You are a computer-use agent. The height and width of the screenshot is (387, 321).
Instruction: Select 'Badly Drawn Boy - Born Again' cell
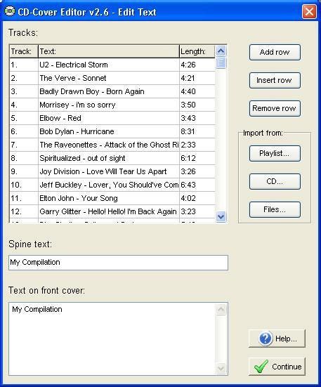pos(109,91)
